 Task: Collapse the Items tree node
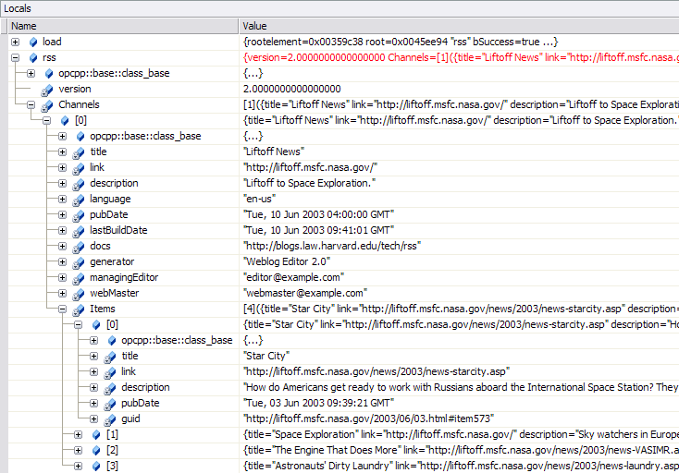tap(63, 309)
